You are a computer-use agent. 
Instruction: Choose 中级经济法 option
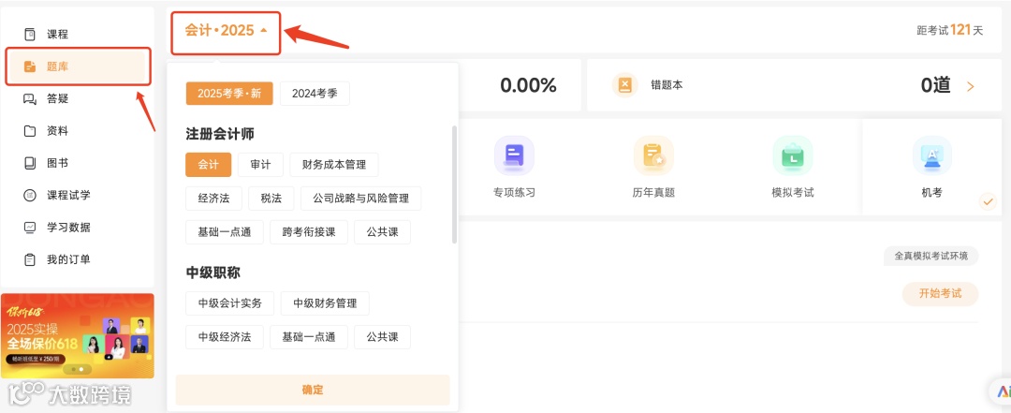tap(225, 337)
